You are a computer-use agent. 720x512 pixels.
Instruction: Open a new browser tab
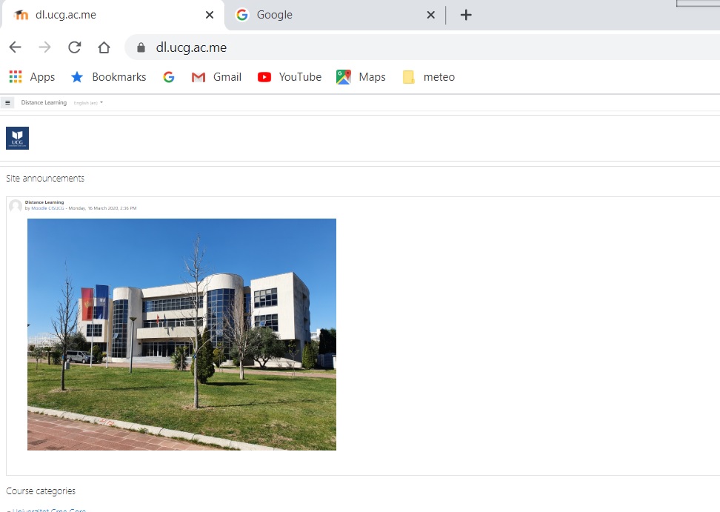click(x=466, y=15)
